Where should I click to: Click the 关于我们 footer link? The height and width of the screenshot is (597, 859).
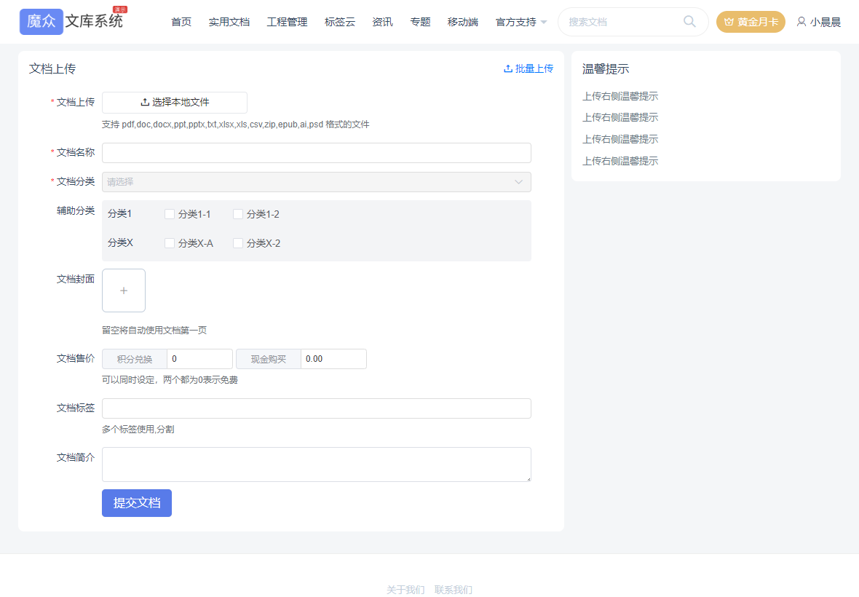405,590
